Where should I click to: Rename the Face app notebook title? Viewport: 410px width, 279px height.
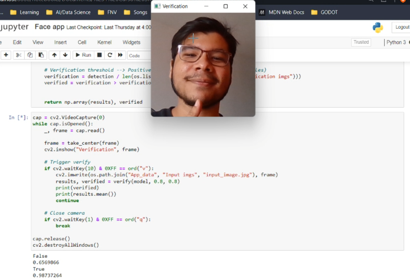click(x=50, y=27)
